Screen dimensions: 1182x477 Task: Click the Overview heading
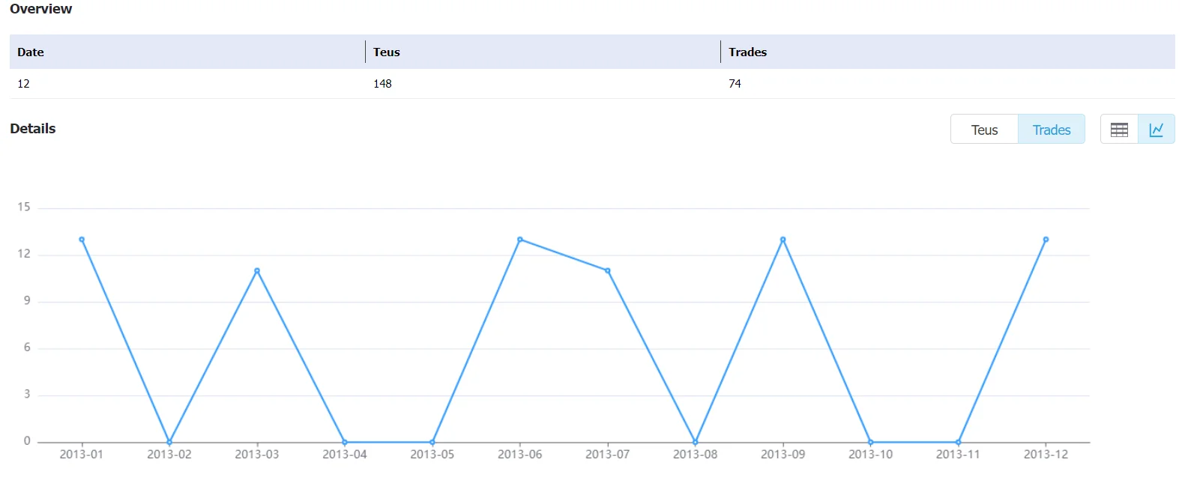tap(41, 9)
